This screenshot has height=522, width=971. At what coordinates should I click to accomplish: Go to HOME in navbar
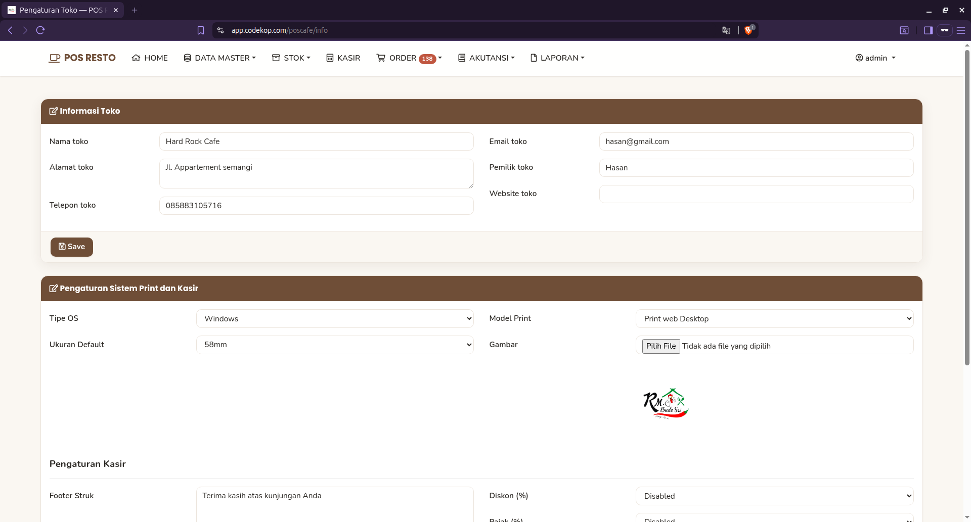coord(150,58)
